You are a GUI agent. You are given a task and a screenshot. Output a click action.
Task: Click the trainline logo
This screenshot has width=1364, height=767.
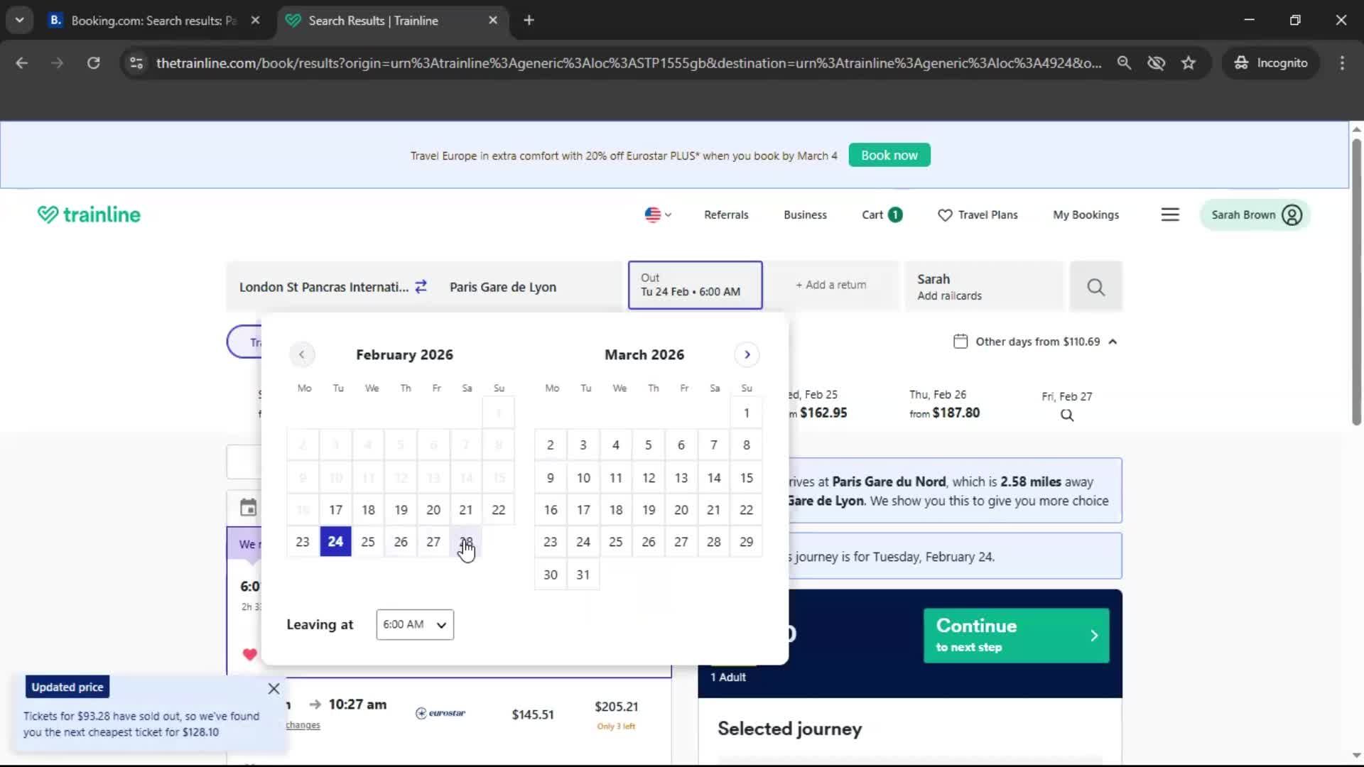(x=89, y=214)
